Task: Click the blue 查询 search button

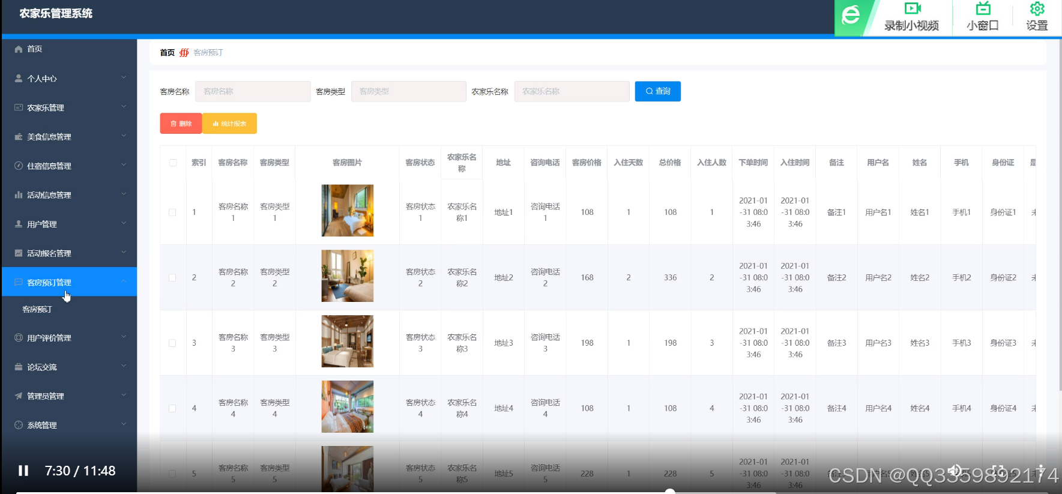Action: tap(658, 91)
